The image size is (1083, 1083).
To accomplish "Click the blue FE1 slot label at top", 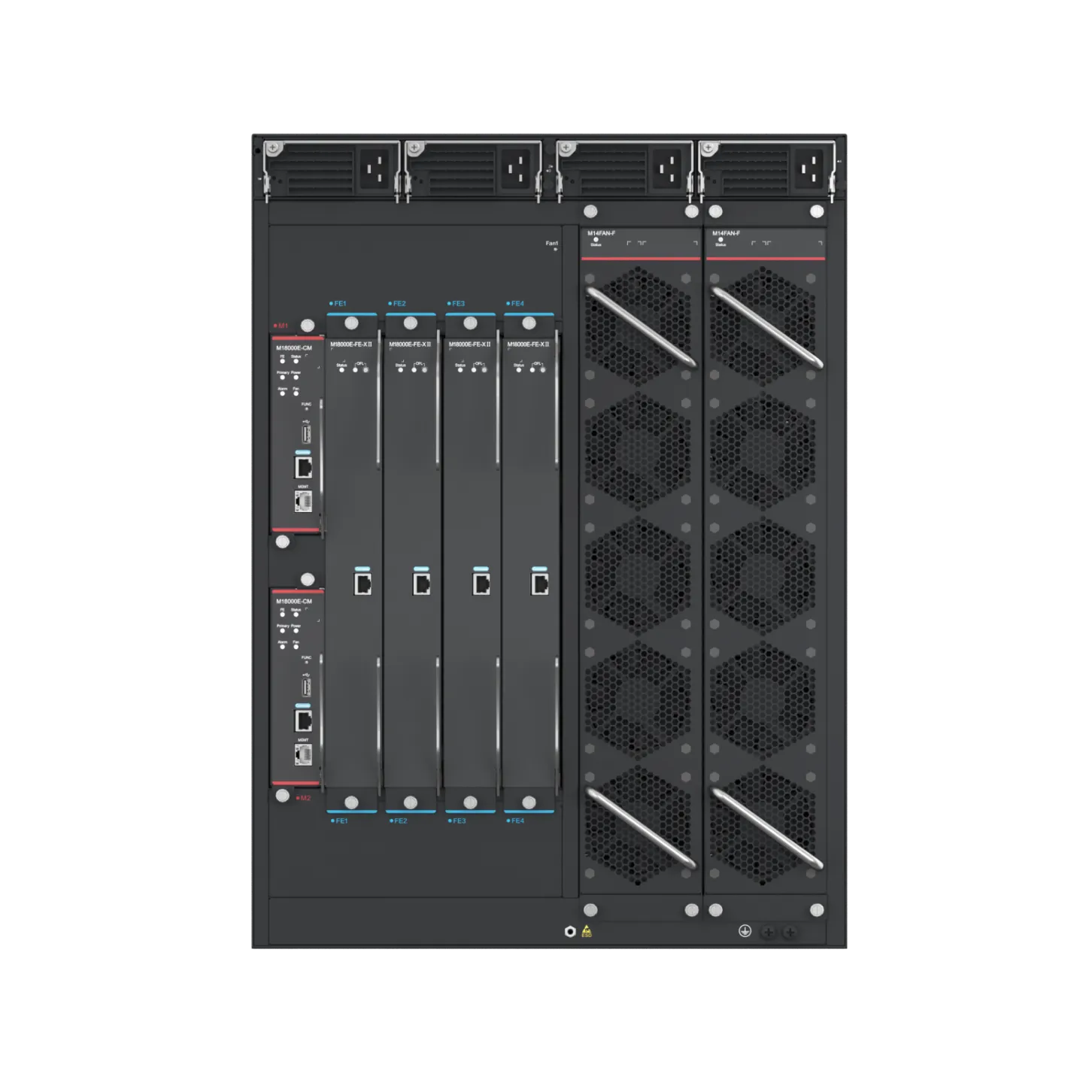I will (x=339, y=304).
